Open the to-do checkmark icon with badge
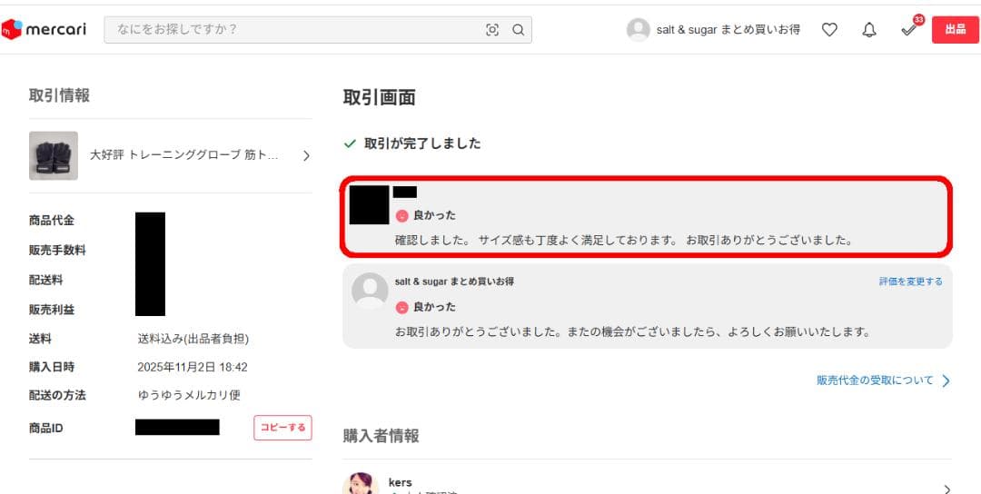Image resolution: width=981 pixels, height=494 pixels. [910, 27]
